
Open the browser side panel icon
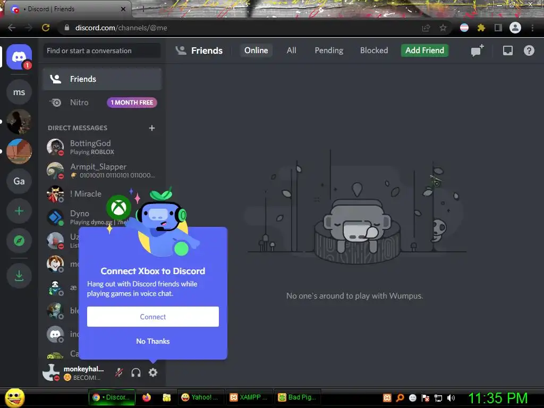498,28
